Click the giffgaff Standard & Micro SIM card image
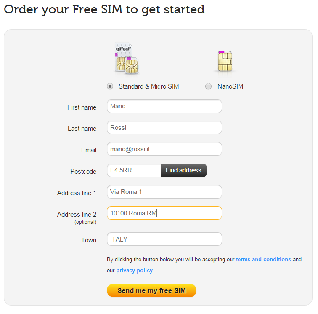Viewport: 318px width, 314px height. click(127, 59)
